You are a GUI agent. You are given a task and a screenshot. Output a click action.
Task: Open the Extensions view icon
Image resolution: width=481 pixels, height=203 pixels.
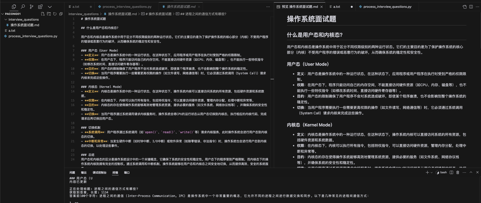[40, 7]
